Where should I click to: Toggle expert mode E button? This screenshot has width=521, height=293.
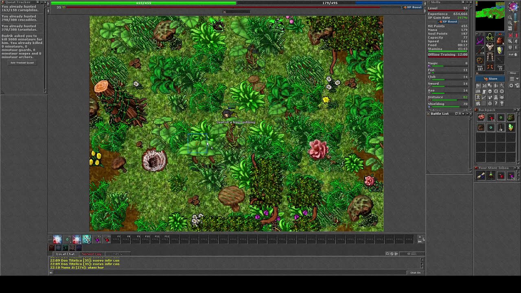coord(516,48)
